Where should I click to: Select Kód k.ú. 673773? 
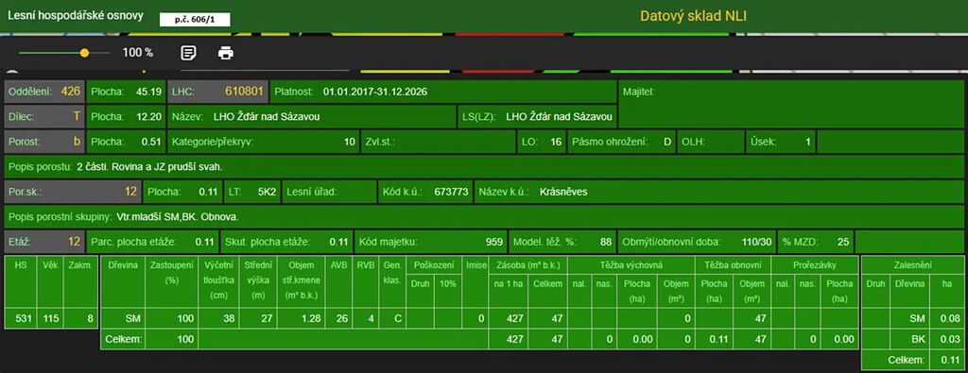425,192
